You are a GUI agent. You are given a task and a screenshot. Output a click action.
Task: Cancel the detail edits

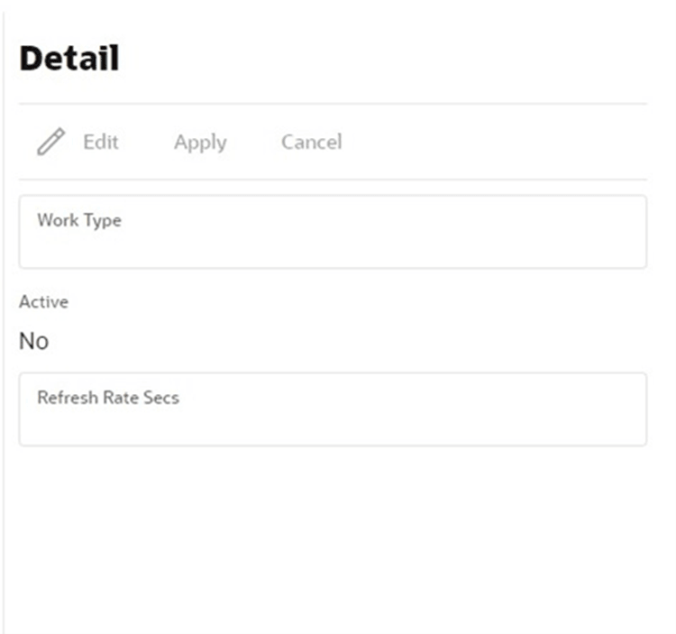click(x=312, y=142)
